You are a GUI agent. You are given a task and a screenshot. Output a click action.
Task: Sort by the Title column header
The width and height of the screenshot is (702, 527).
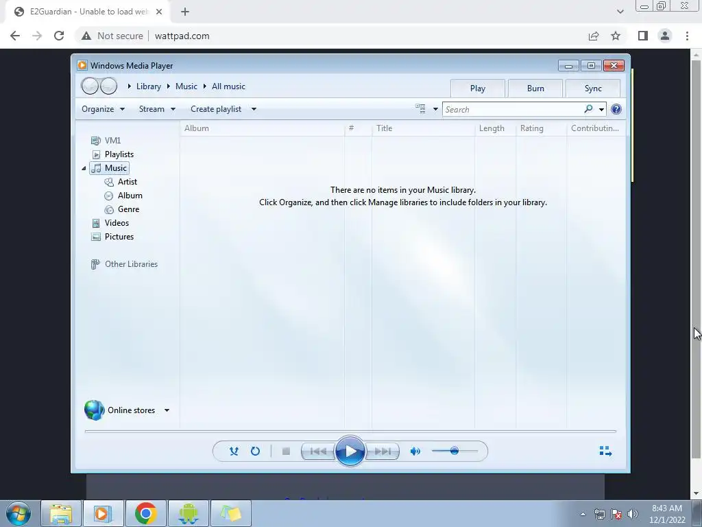(423, 128)
